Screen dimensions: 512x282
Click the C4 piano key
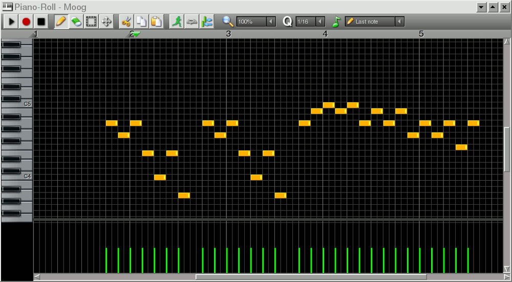[27, 176]
